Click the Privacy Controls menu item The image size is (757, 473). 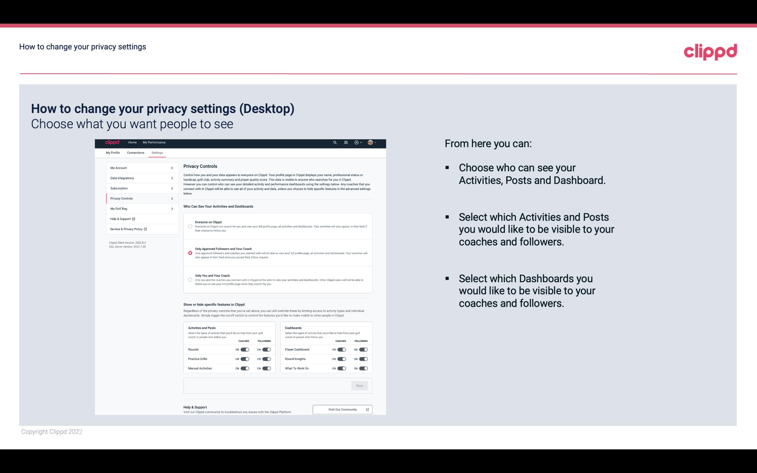(140, 198)
